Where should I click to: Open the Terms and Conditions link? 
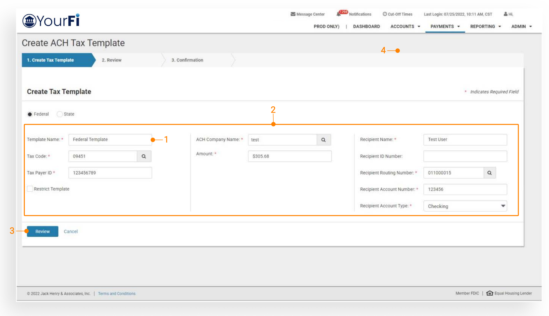point(117,294)
